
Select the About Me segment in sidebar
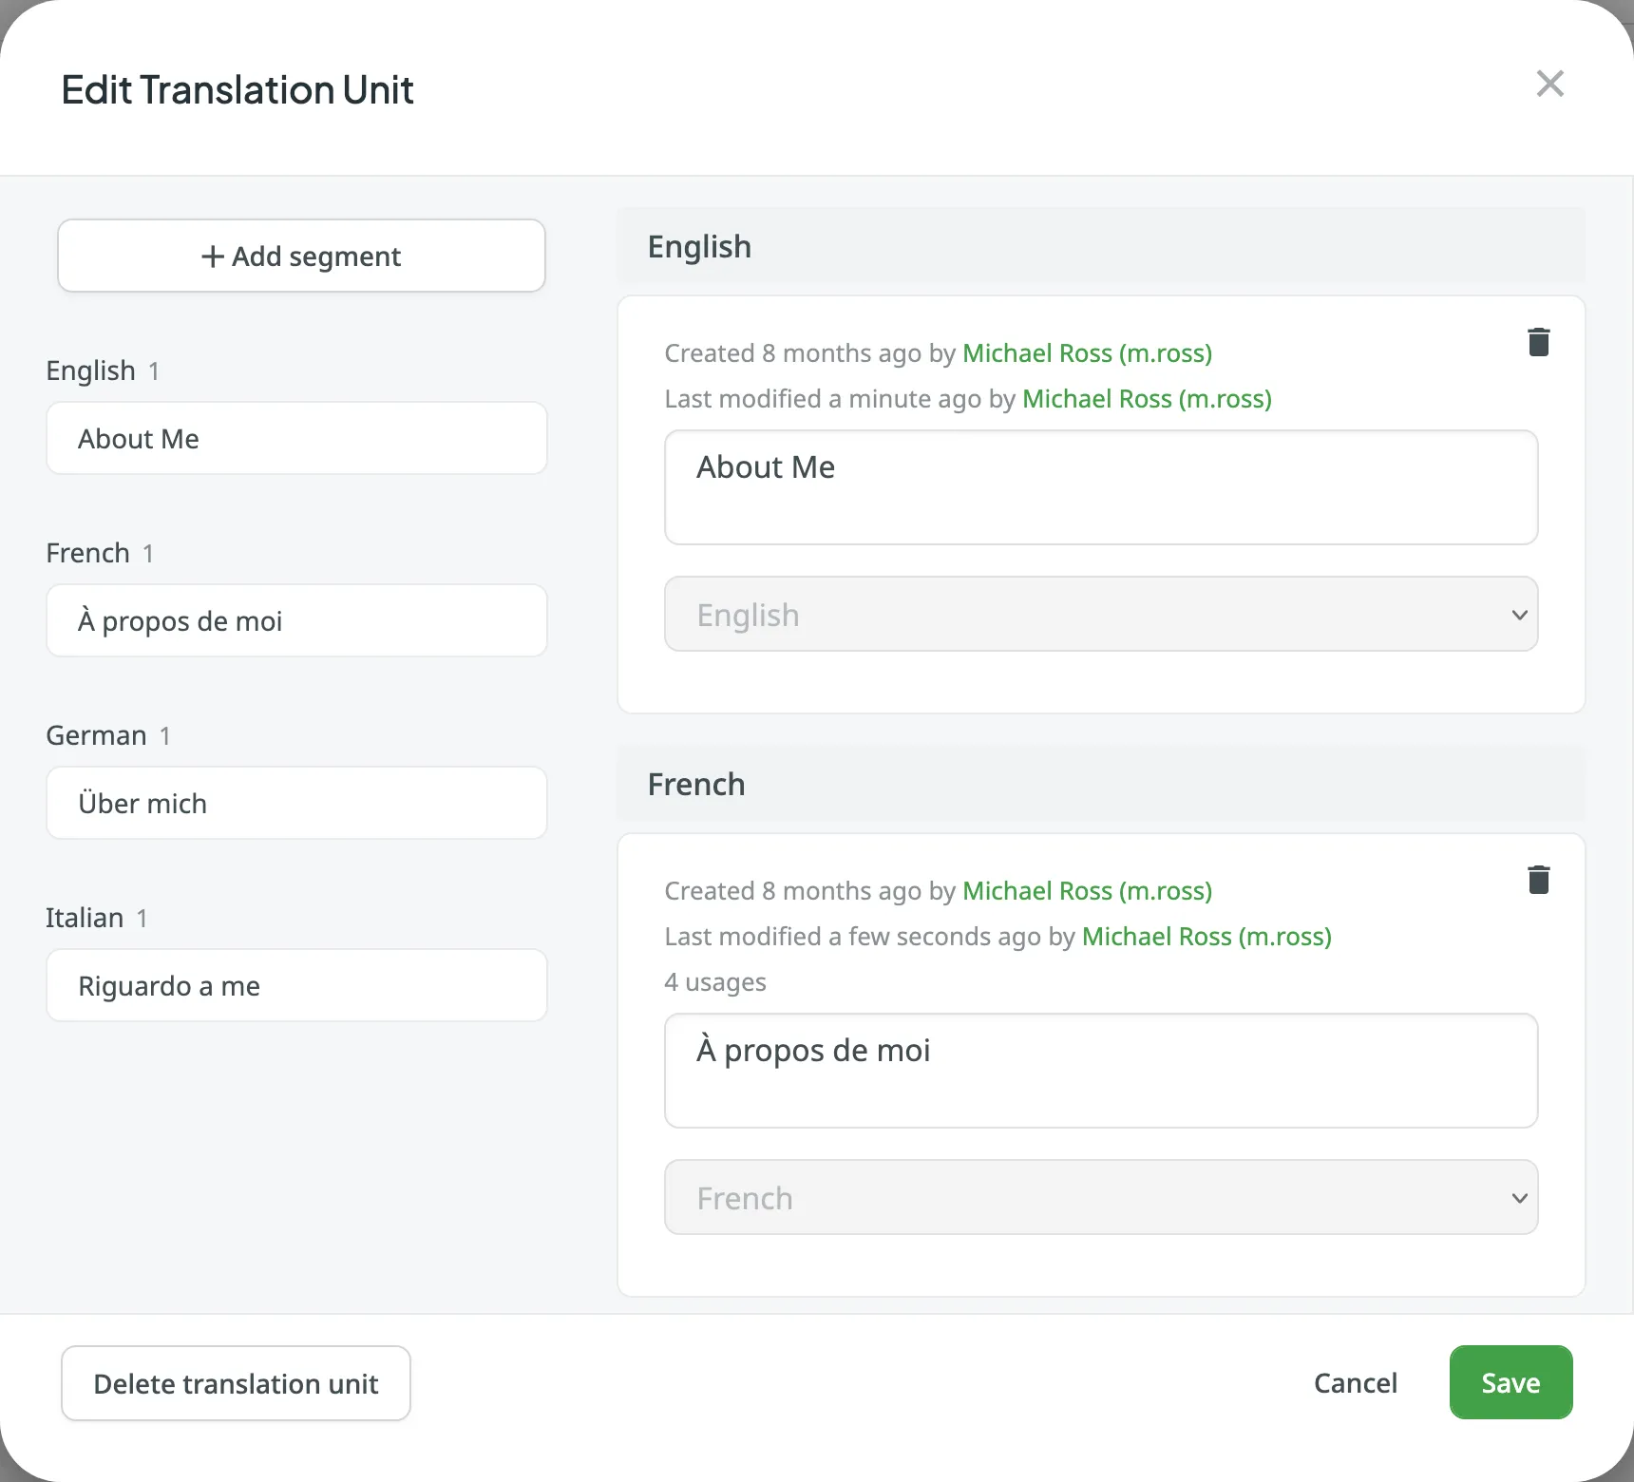point(296,438)
